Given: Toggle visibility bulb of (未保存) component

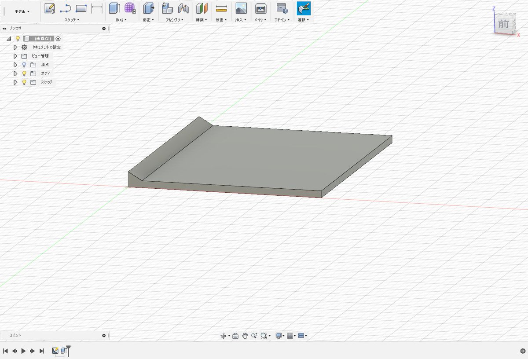Looking at the screenshot, I should point(18,39).
